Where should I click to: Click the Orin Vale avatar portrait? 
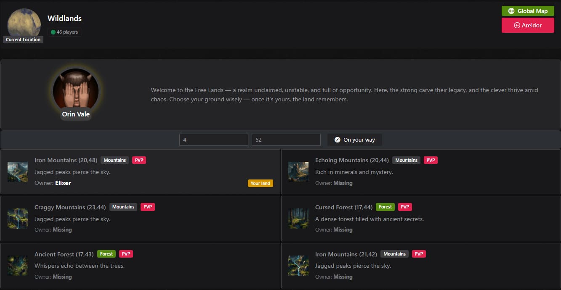[x=76, y=91]
